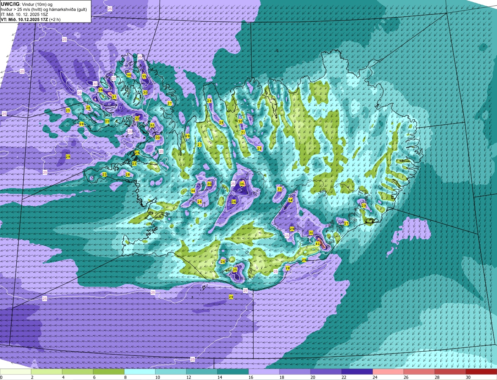Click the yellow 37 gust label

(x=114, y=97)
